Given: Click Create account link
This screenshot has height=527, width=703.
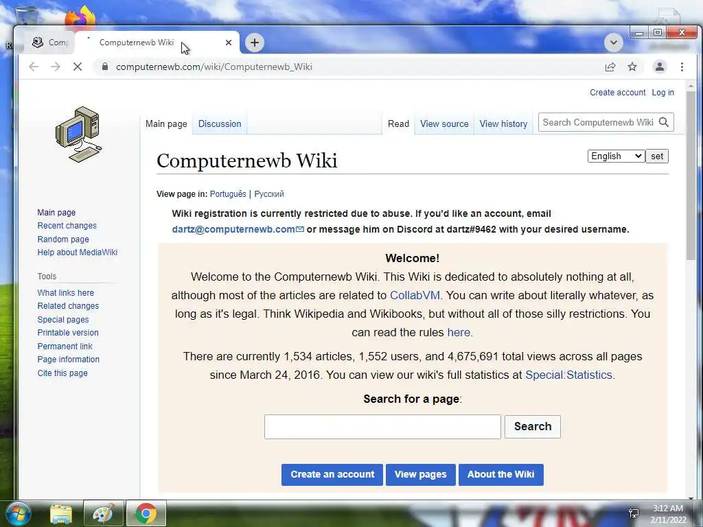Looking at the screenshot, I should click(x=617, y=93).
